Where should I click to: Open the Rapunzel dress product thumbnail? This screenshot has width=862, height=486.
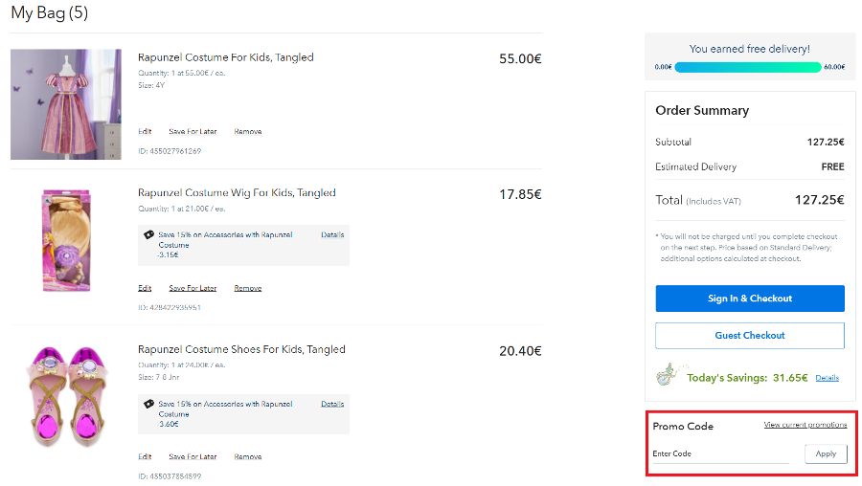[66, 104]
